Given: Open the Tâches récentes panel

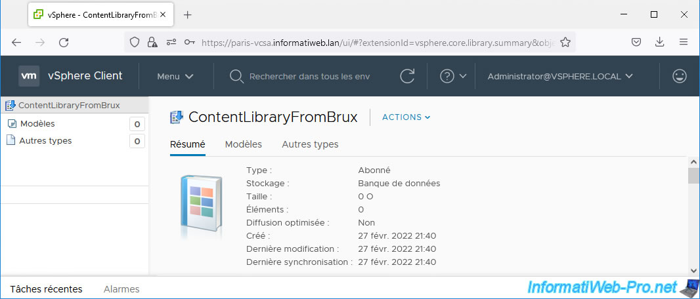Looking at the screenshot, I should 47,289.
